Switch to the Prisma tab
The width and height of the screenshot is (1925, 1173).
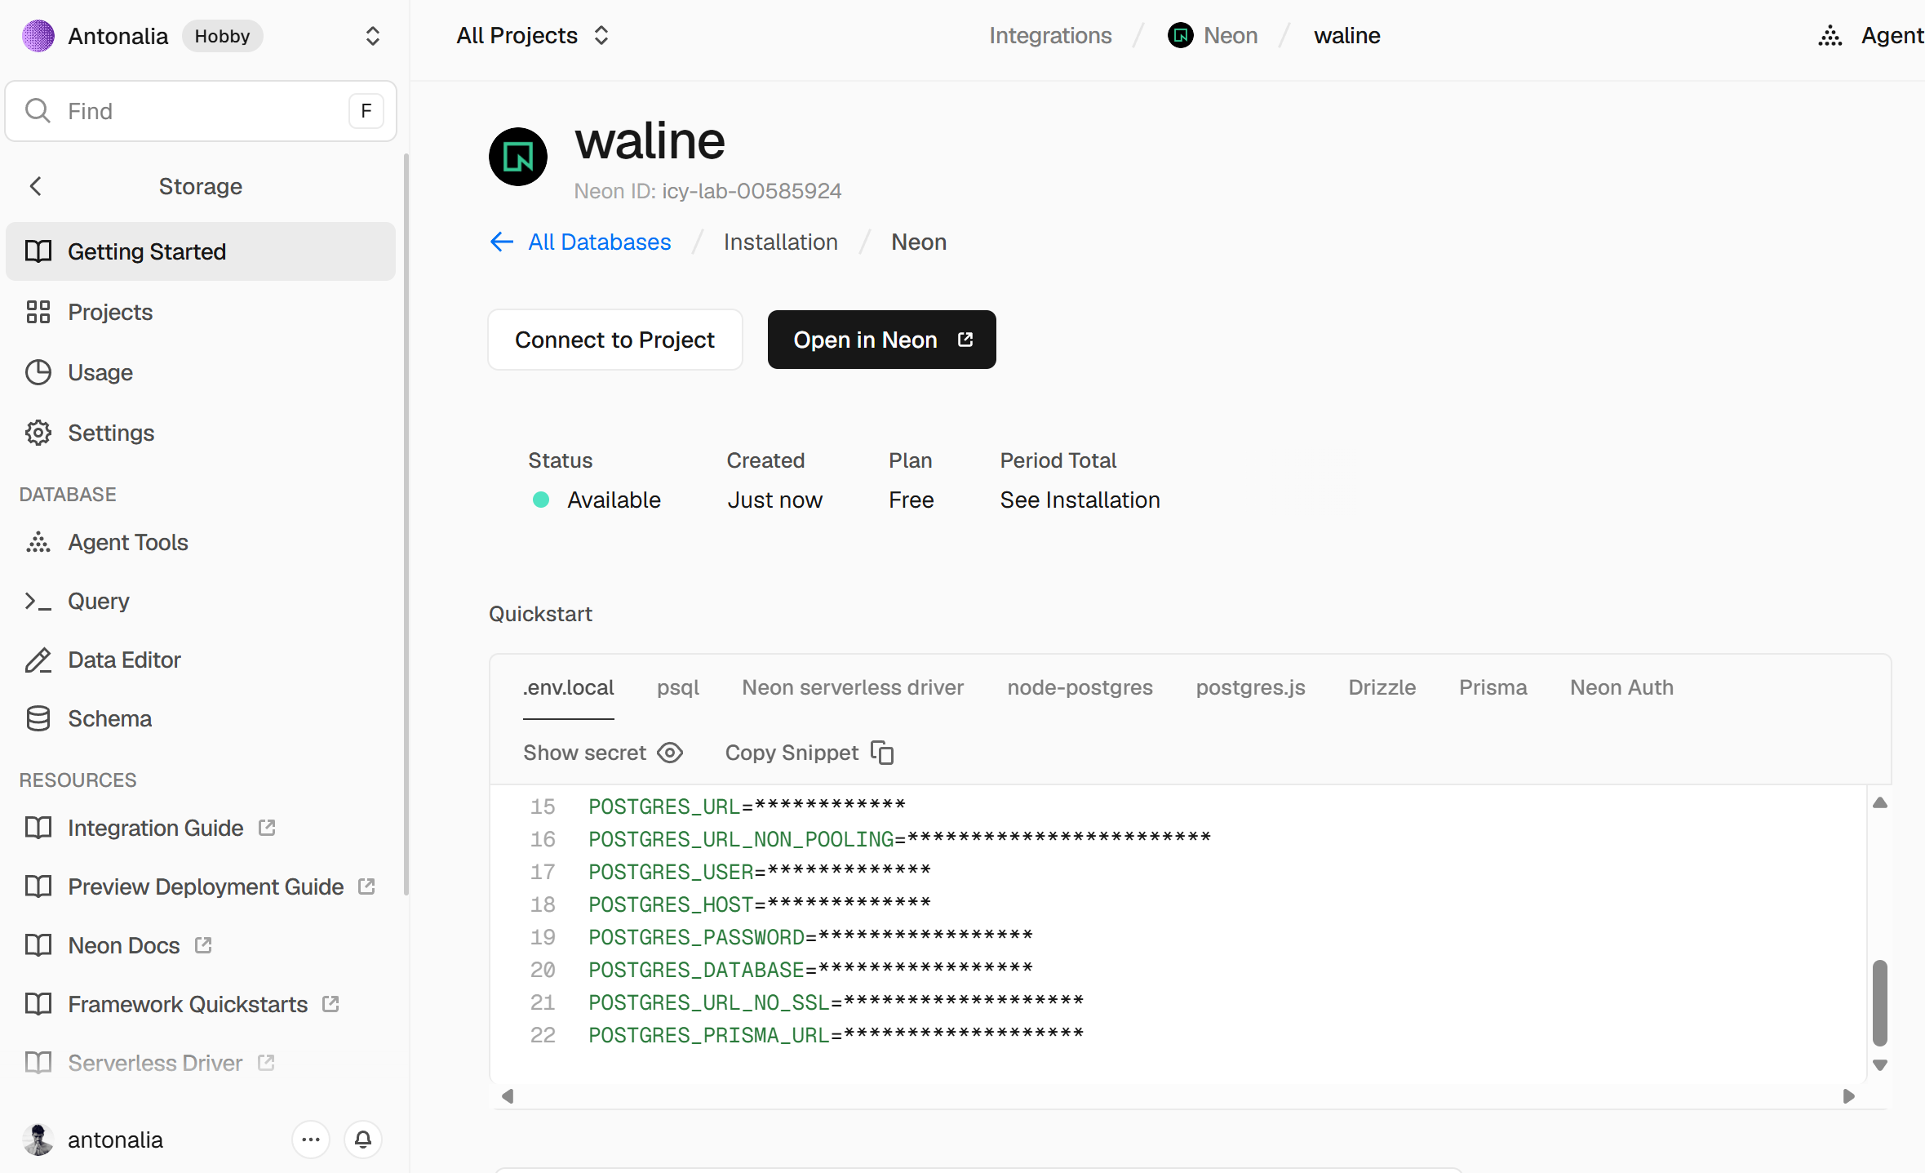pyautogui.click(x=1493, y=687)
